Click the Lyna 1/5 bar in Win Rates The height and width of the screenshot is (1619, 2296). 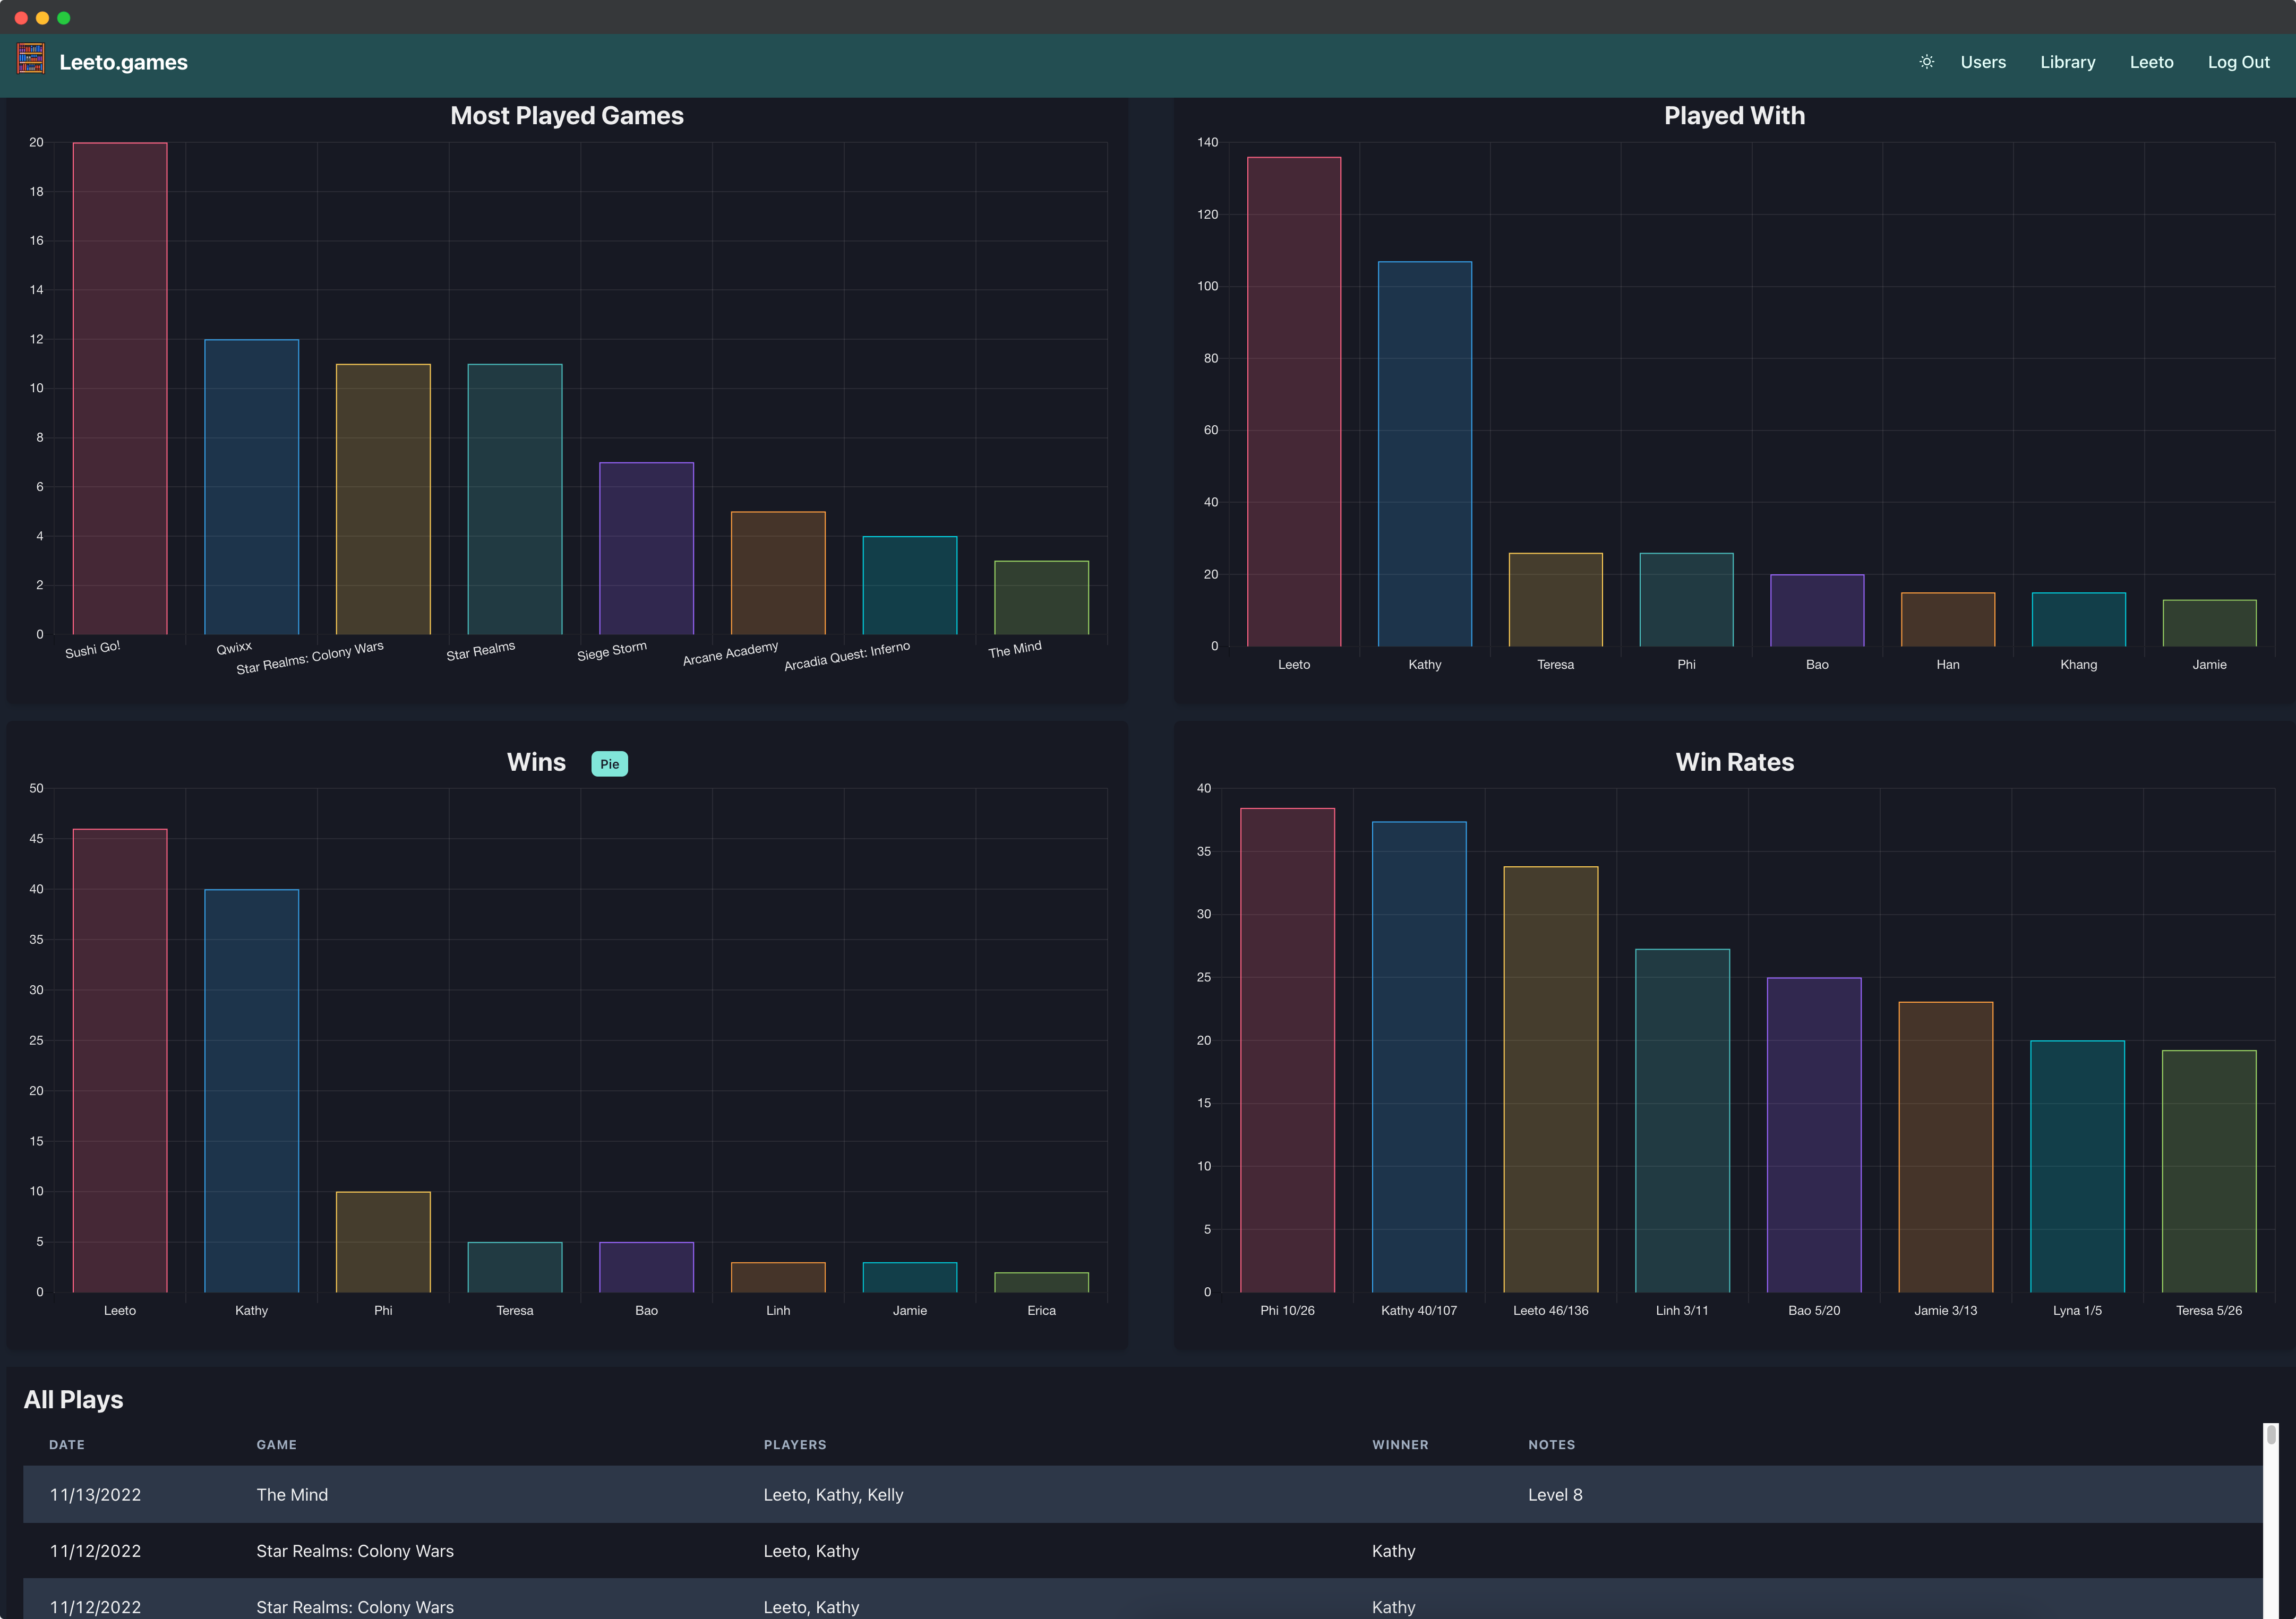(x=2077, y=1166)
